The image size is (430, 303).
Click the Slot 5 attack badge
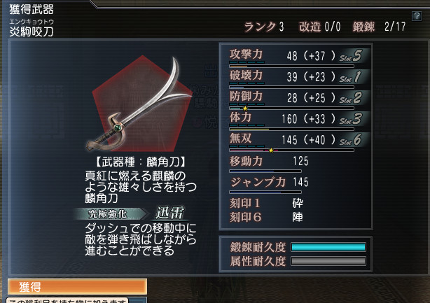(x=351, y=56)
